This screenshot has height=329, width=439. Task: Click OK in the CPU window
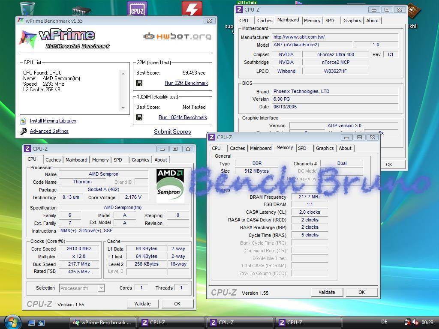click(177, 304)
